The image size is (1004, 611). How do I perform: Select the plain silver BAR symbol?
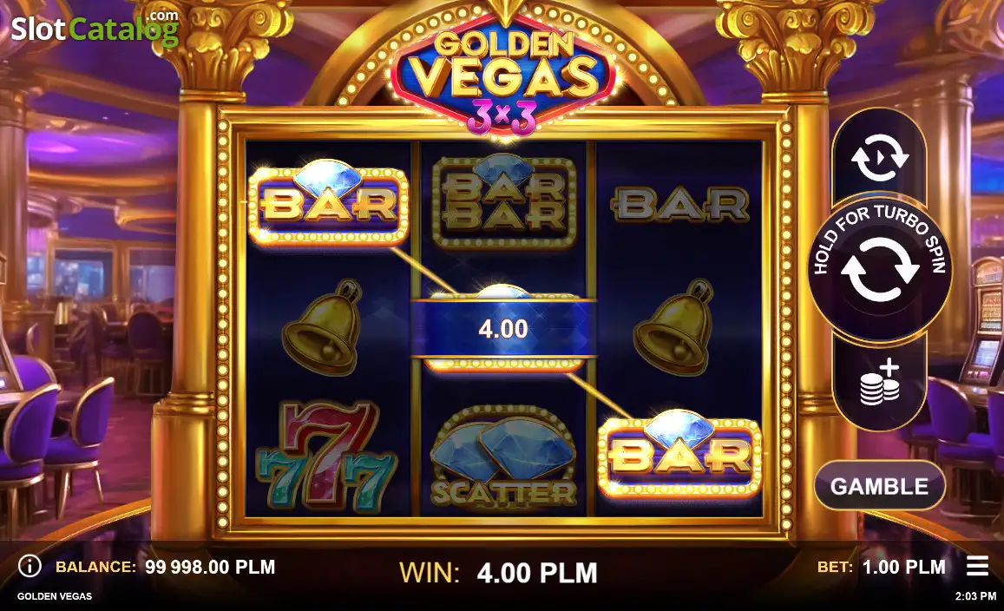click(x=679, y=204)
